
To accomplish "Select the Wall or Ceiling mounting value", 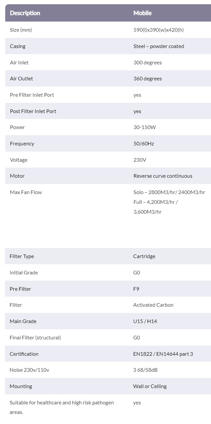I will point(150,386).
